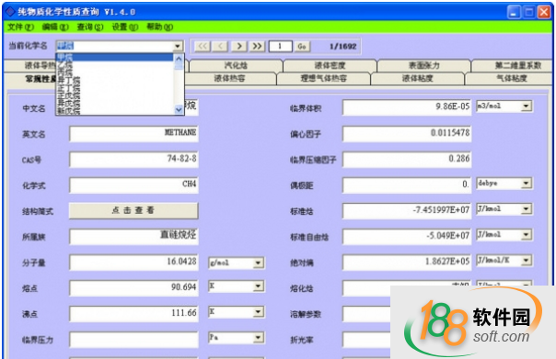Select 丙烷 in the dropdown list
The height and width of the screenshot is (359, 556).
115,73
